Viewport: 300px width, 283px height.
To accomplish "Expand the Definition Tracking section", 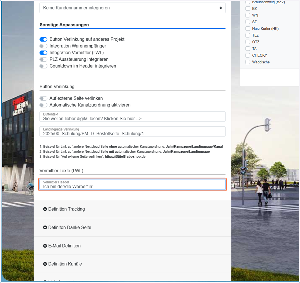I will (132, 209).
